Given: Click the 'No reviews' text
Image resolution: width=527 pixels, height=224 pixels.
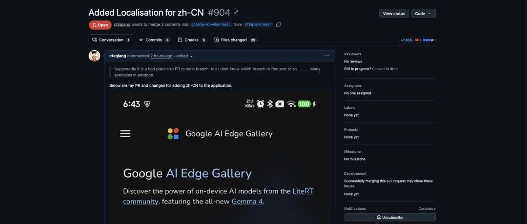Looking at the screenshot, I should [x=353, y=61].
